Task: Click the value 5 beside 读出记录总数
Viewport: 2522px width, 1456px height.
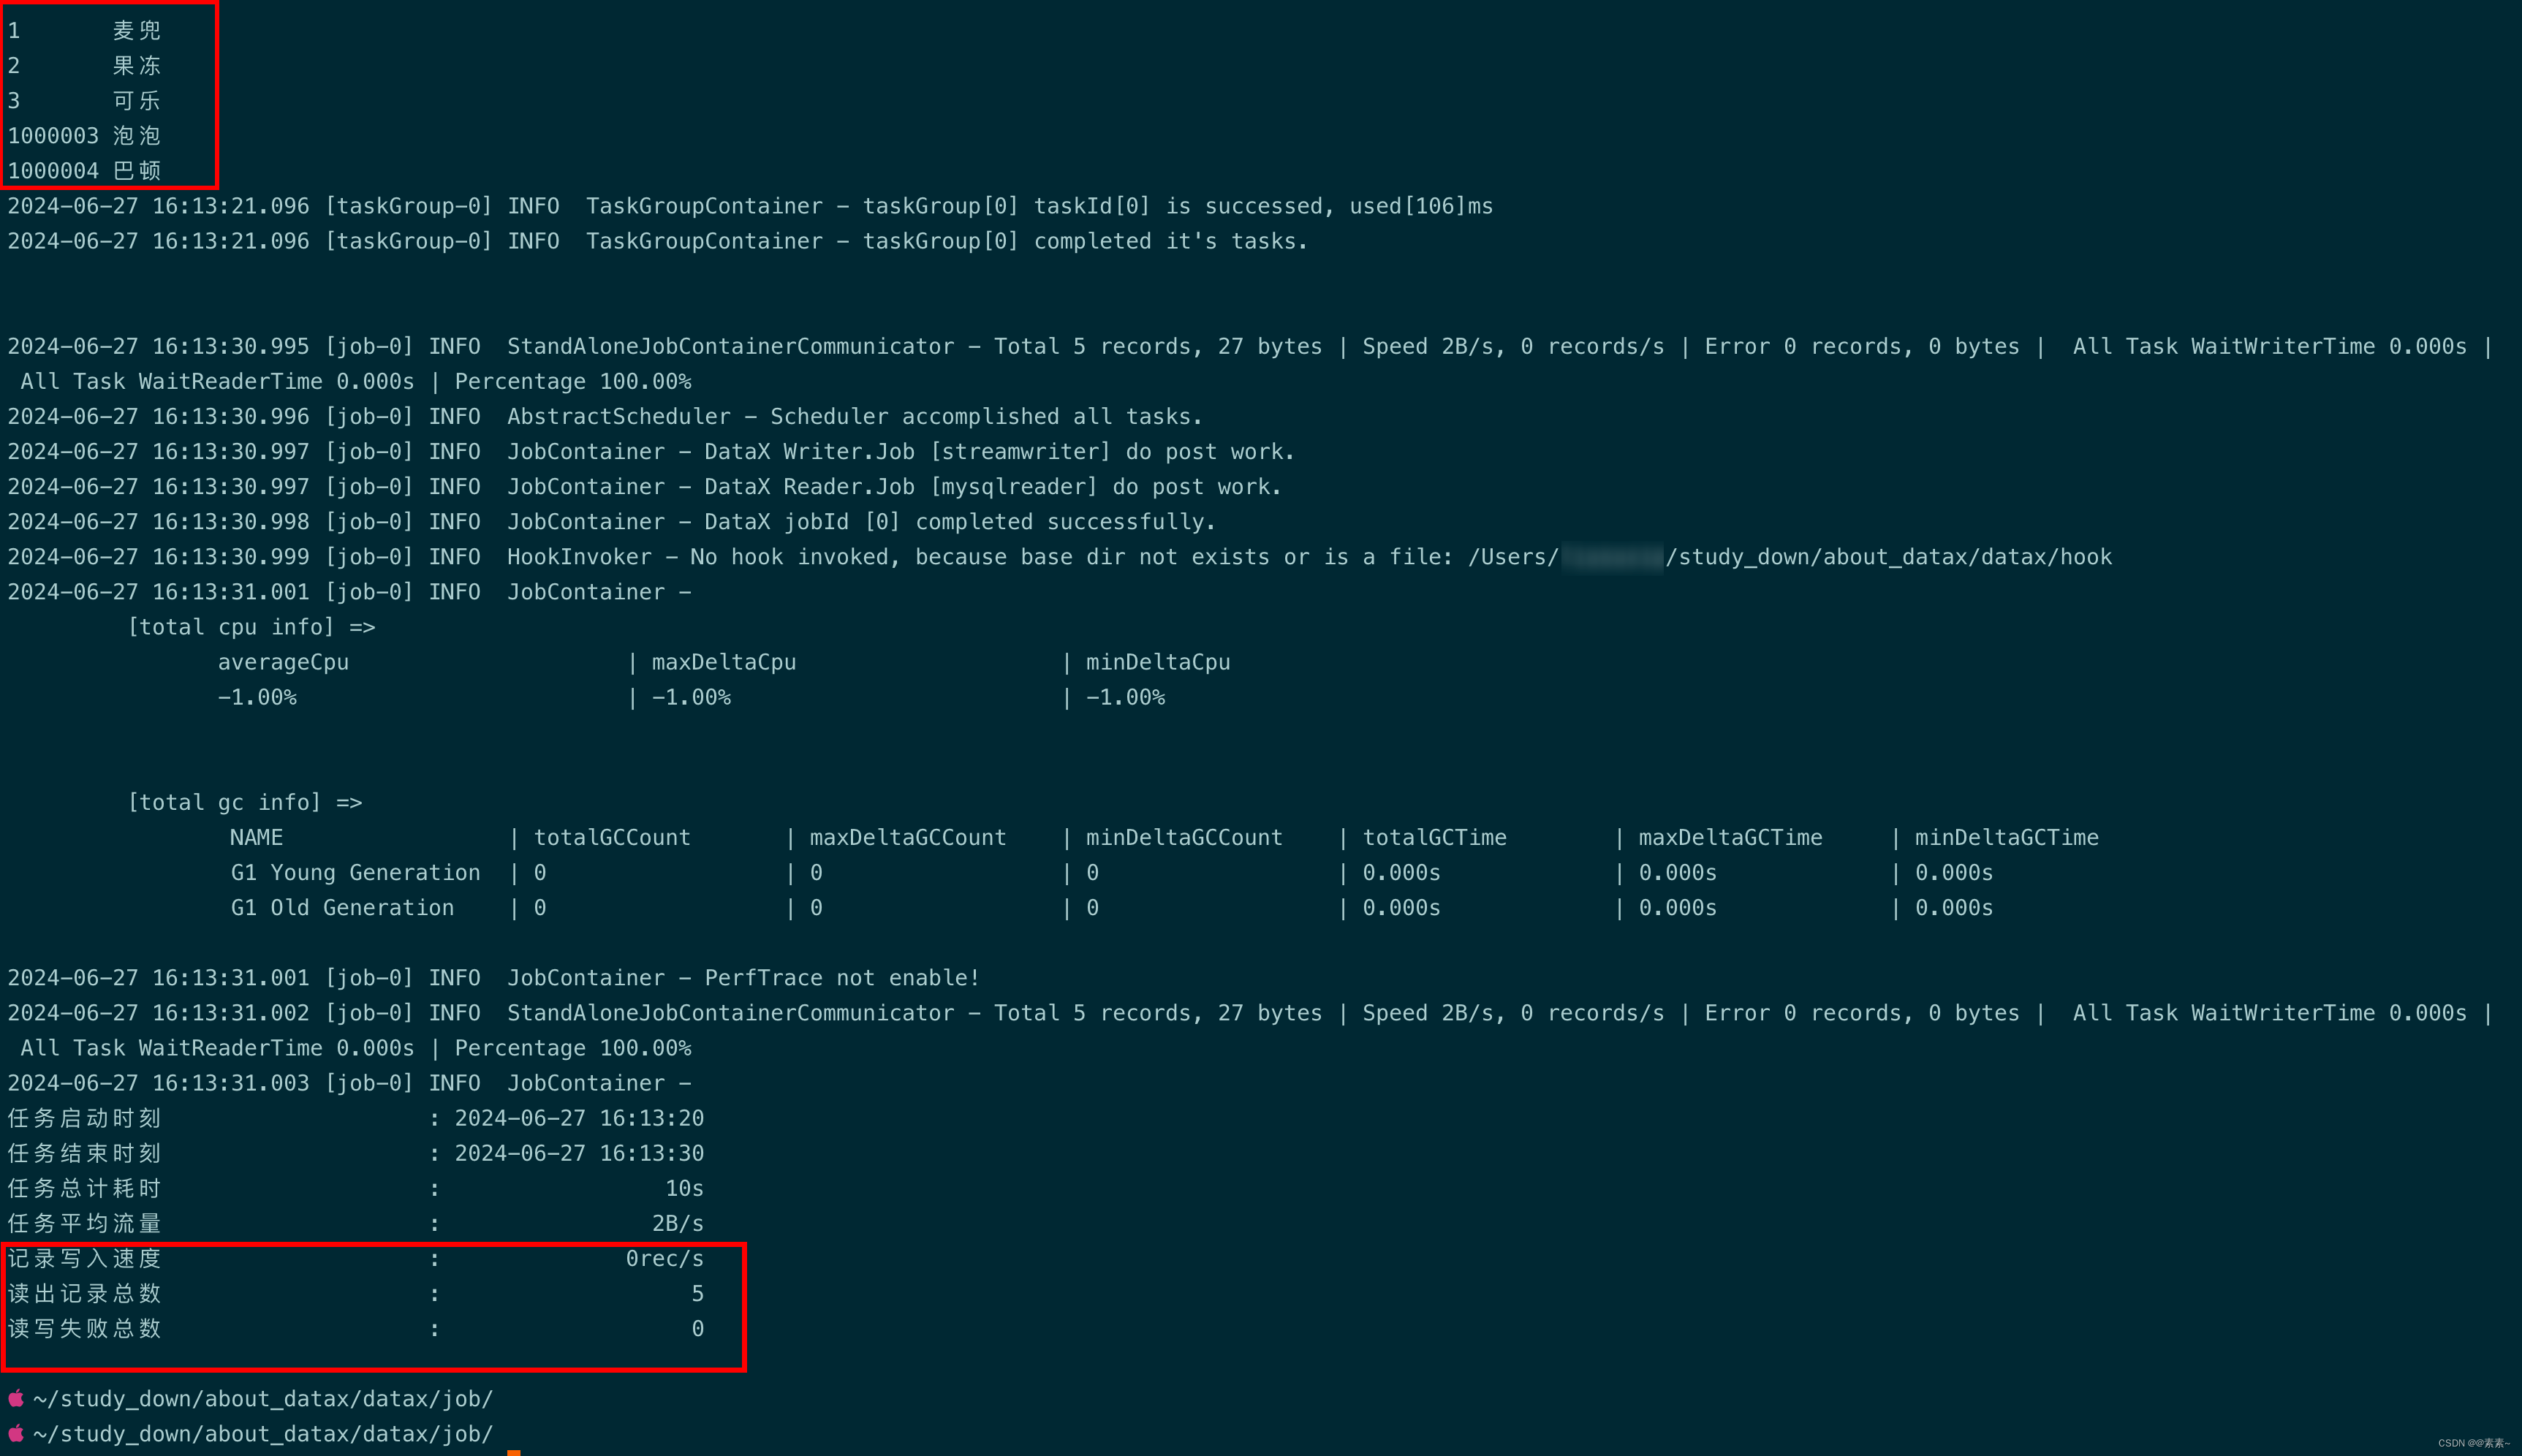Action: pyautogui.click(x=698, y=1293)
